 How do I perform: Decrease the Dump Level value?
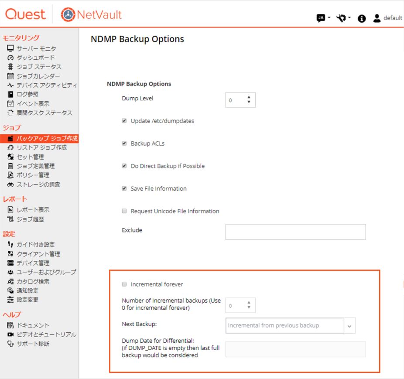coord(249,102)
